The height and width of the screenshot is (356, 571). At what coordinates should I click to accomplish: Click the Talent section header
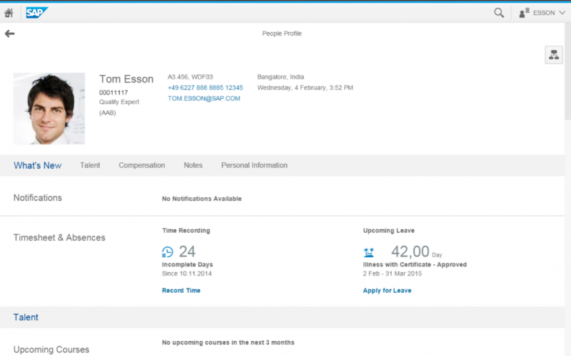click(x=26, y=317)
